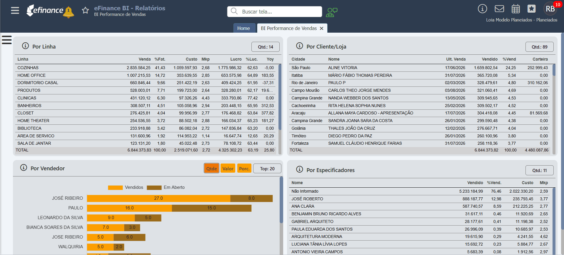The width and height of the screenshot is (564, 255).
Task: Toggle the Vendidos legend swatch
Action: point(115,188)
